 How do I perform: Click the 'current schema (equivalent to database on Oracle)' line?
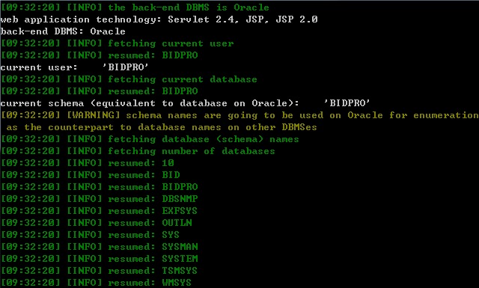coord(185,103)
